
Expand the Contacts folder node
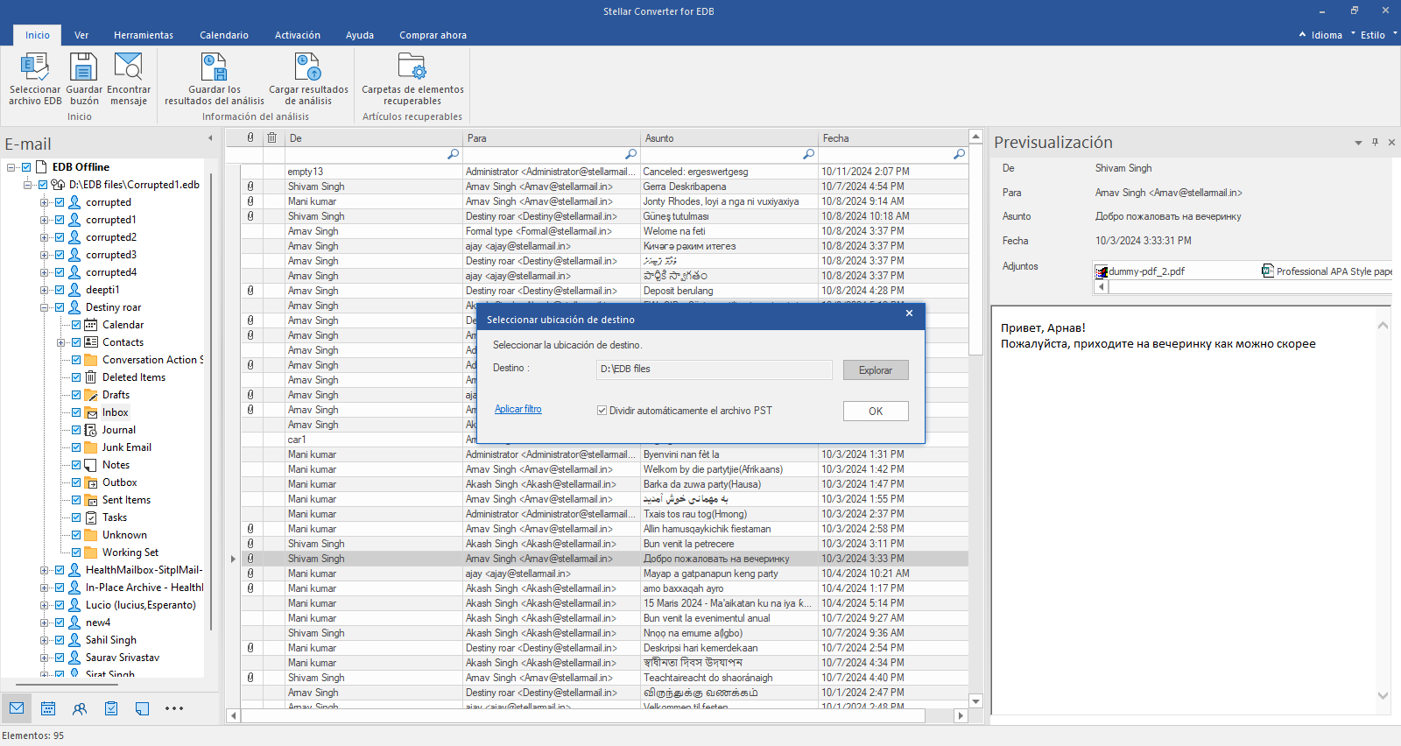61,342
